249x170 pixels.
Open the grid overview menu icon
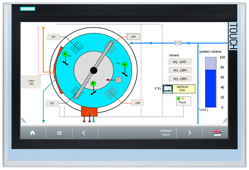59,133
